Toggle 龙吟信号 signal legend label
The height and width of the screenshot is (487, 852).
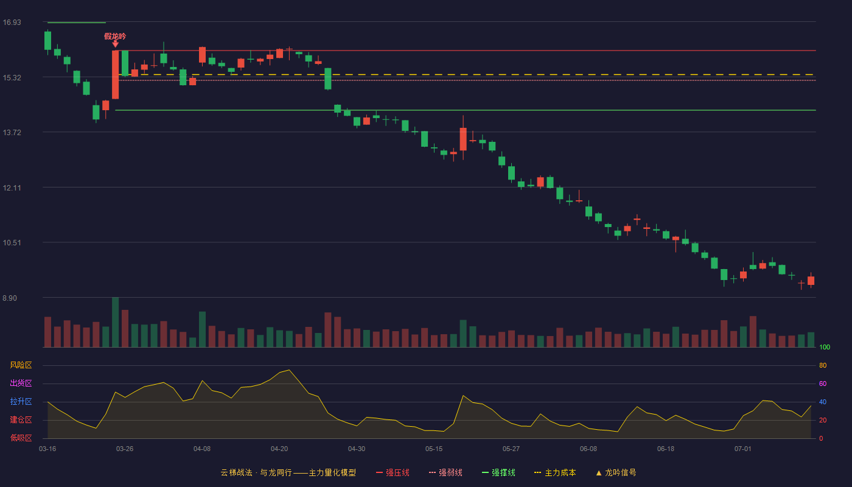(x=621, y=472)
